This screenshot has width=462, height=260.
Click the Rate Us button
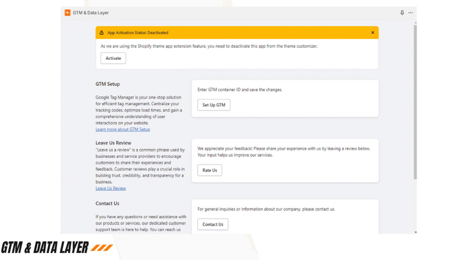point(210,170)
